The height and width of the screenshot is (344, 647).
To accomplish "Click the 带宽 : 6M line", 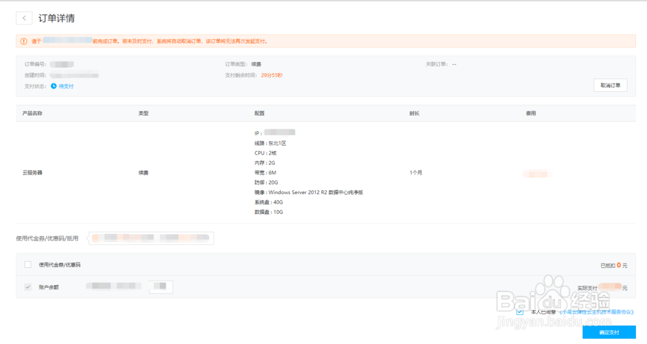I will pos(265,173).
